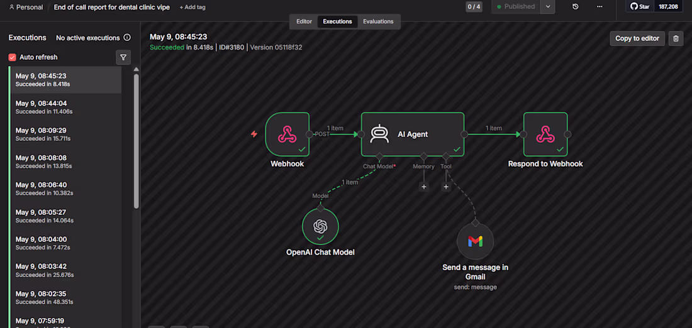Click the plus under Memory connector
Image resolution: width=692 pixels, height=328 pixels.
point(423,187)
